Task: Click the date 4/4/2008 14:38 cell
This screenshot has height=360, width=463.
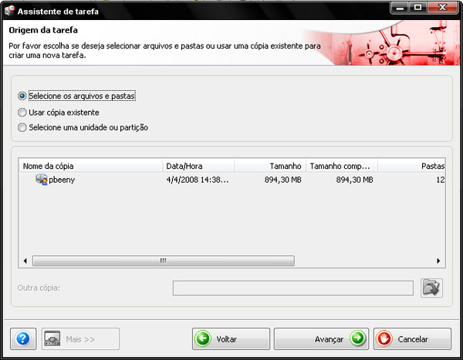Action: pyautogui.click(x=198, y=180)
